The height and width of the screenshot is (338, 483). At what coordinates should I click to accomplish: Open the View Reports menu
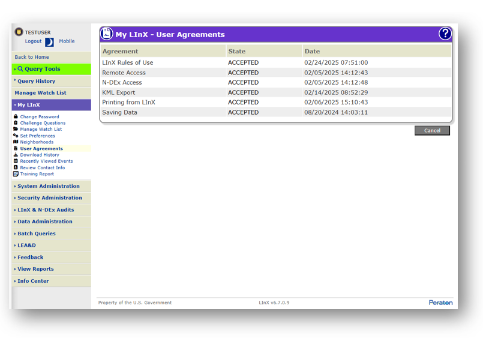(x=35, y=270)
